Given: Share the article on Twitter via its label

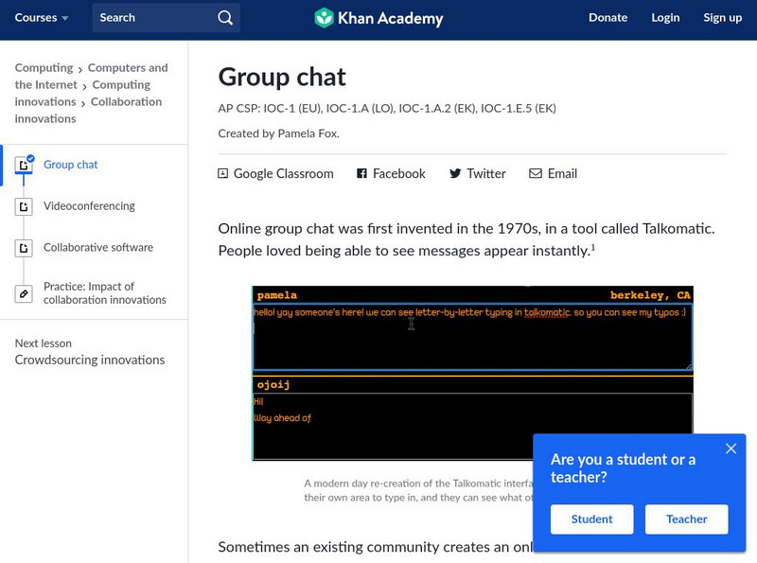Looking at the screenshot, I should (486, 173).
